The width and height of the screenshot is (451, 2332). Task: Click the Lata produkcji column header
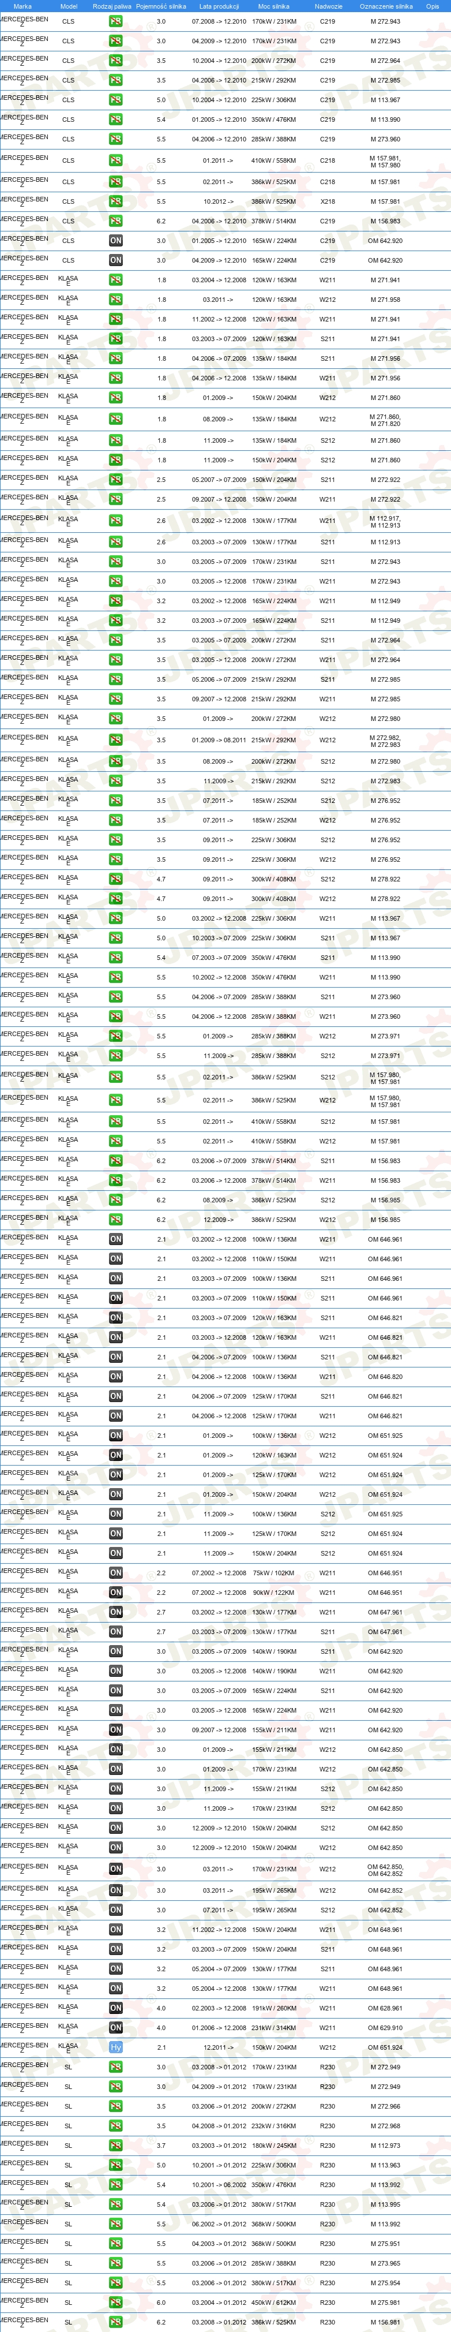[x=219, y=6]
